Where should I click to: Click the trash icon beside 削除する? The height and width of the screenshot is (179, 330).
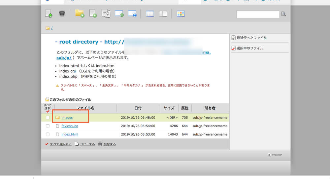click(100, 144)
